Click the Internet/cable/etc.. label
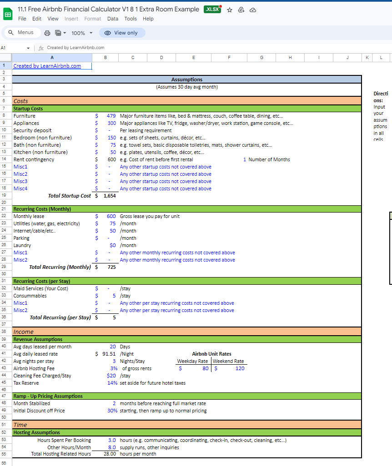The image size is (392, 466). [35, 231]
